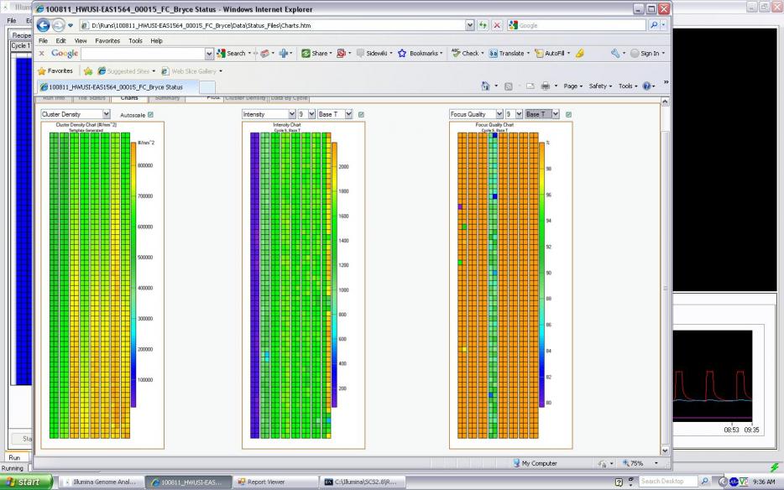Viewport: 784px width, 490px height.
Task: Toggle the Autoscale checkbox for Cluster Density
Action: (x=150, y=114)
